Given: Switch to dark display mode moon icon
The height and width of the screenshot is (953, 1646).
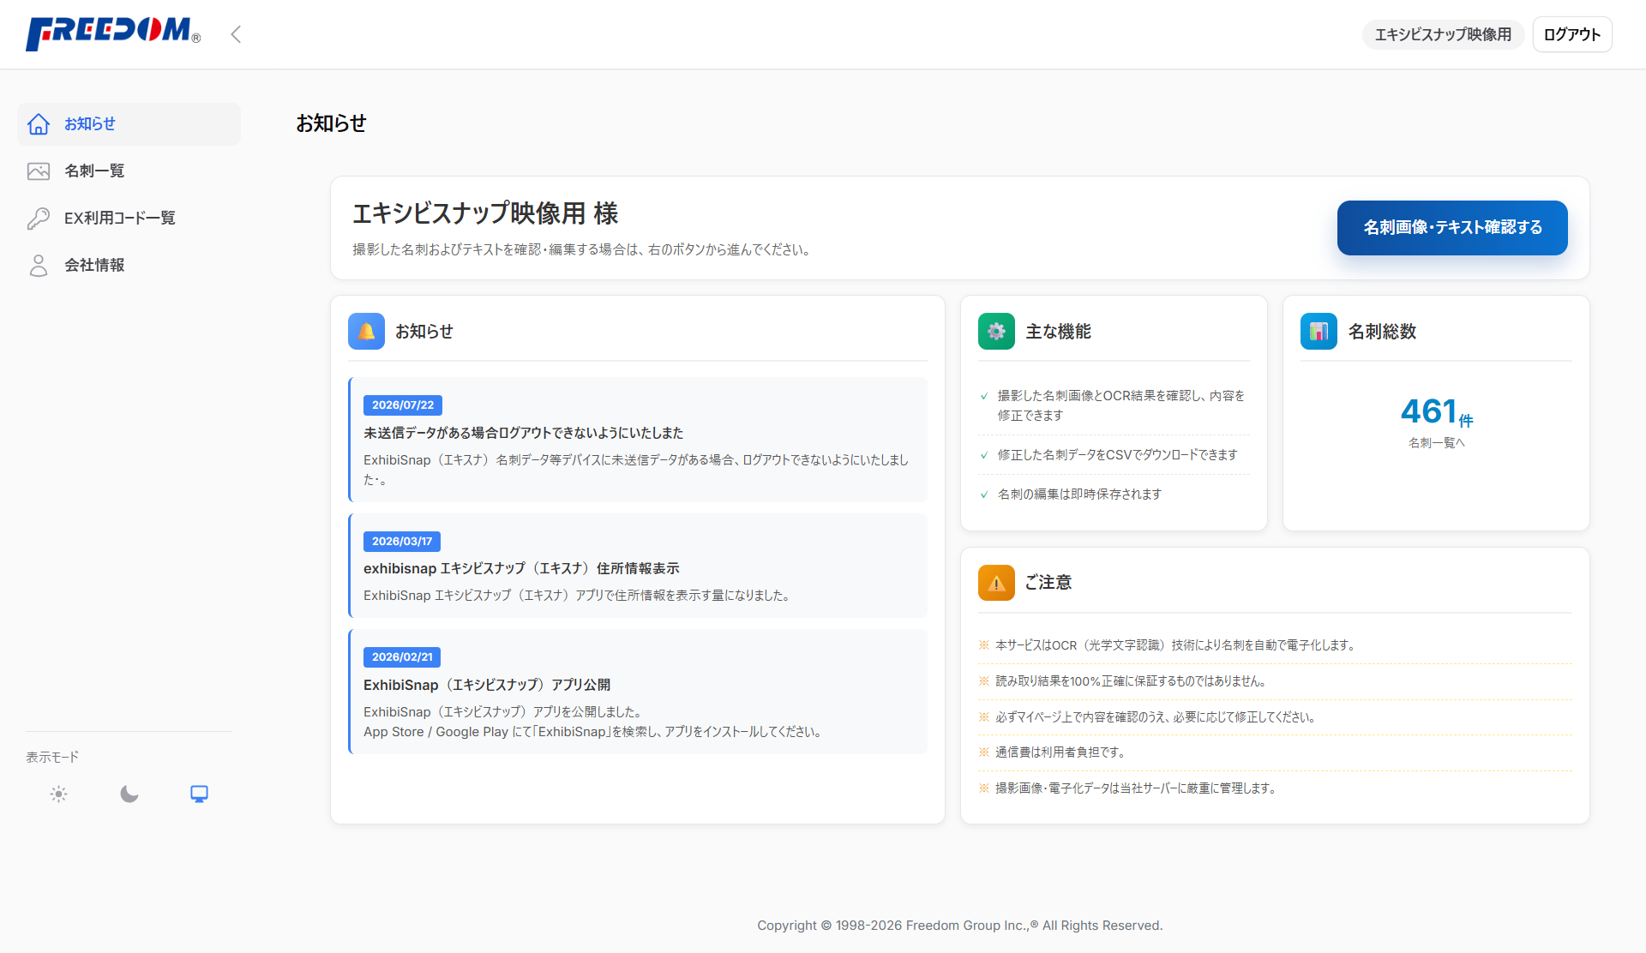Looking at the screenshot, I should tap(129, 794).
